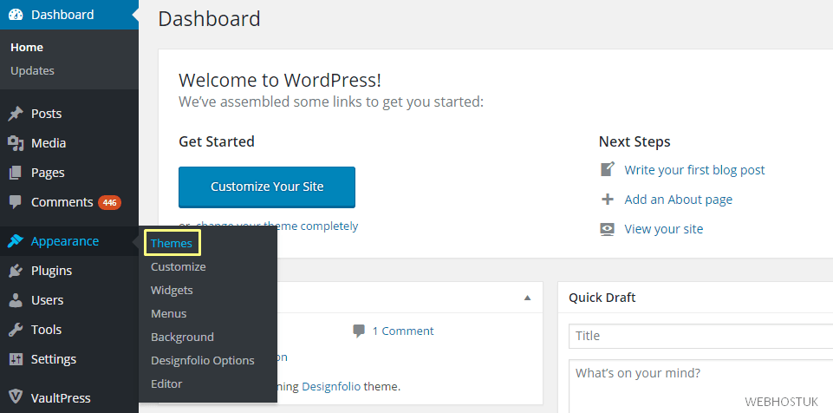Click the comment bubble icon next to 1 Comment
The width and height of the screenshot is (833, 413).
coord(359,331)
